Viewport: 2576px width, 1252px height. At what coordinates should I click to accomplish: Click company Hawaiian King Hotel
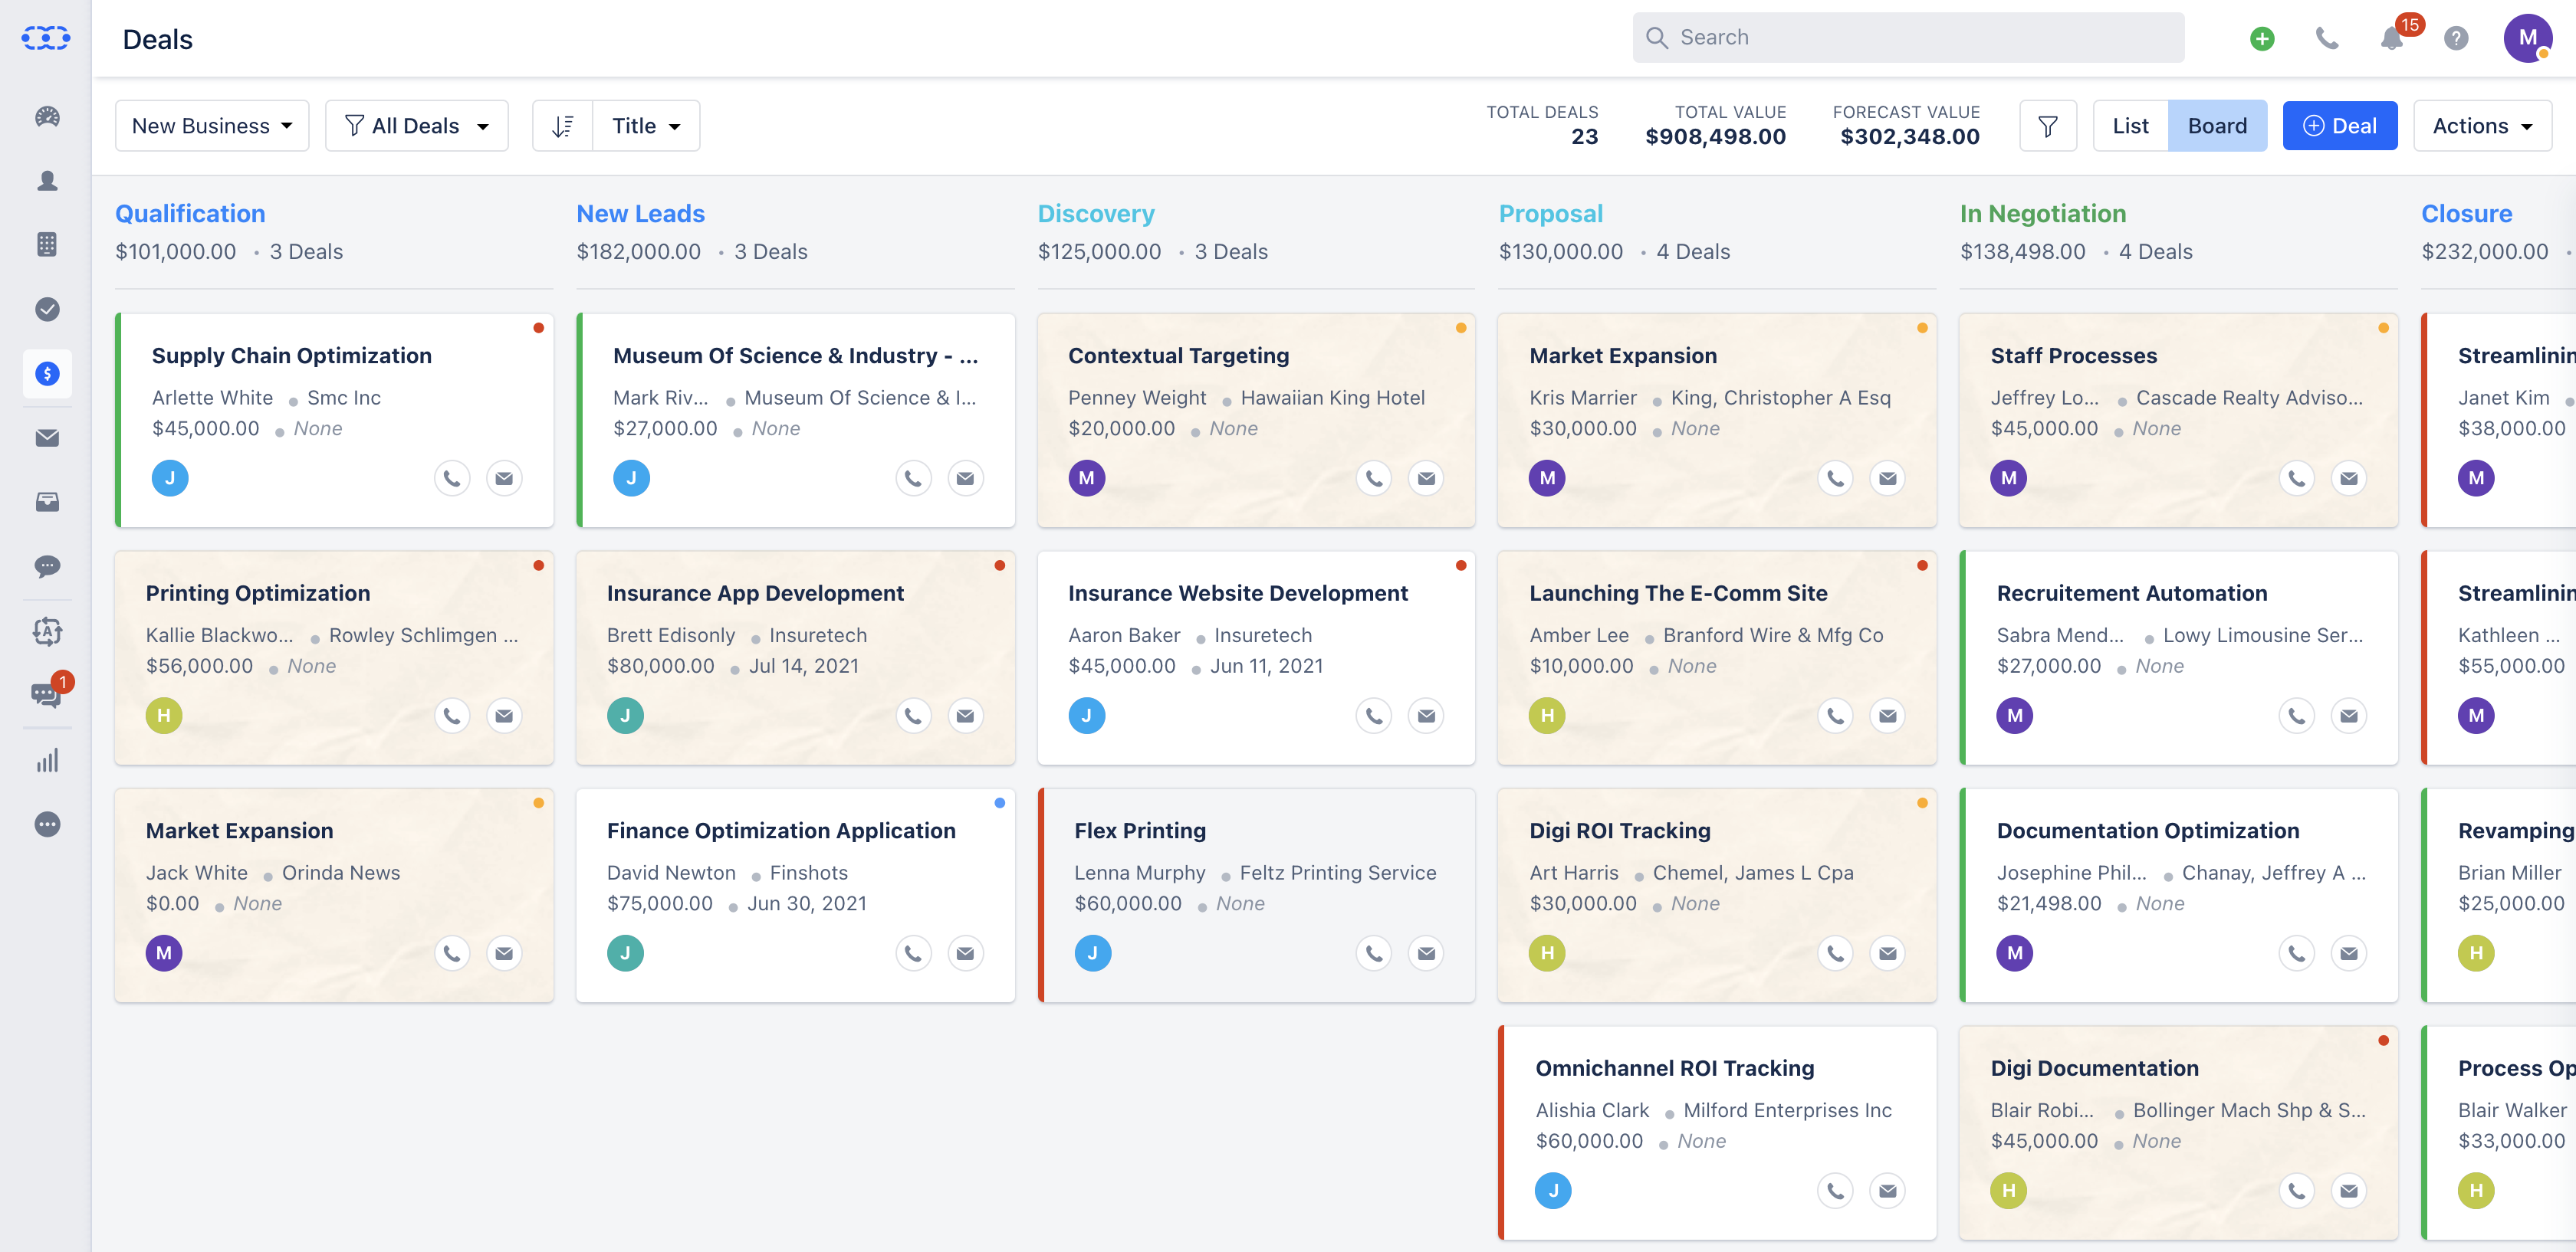pyautogui.click(x=1332, y=398)
